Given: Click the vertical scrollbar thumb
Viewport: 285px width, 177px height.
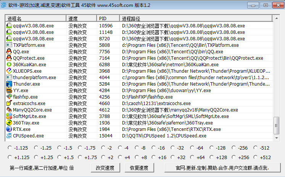Looking at the screenshot, I should coord(277,126).
